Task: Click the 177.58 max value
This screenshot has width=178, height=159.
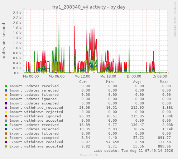Action: [164, 142]
